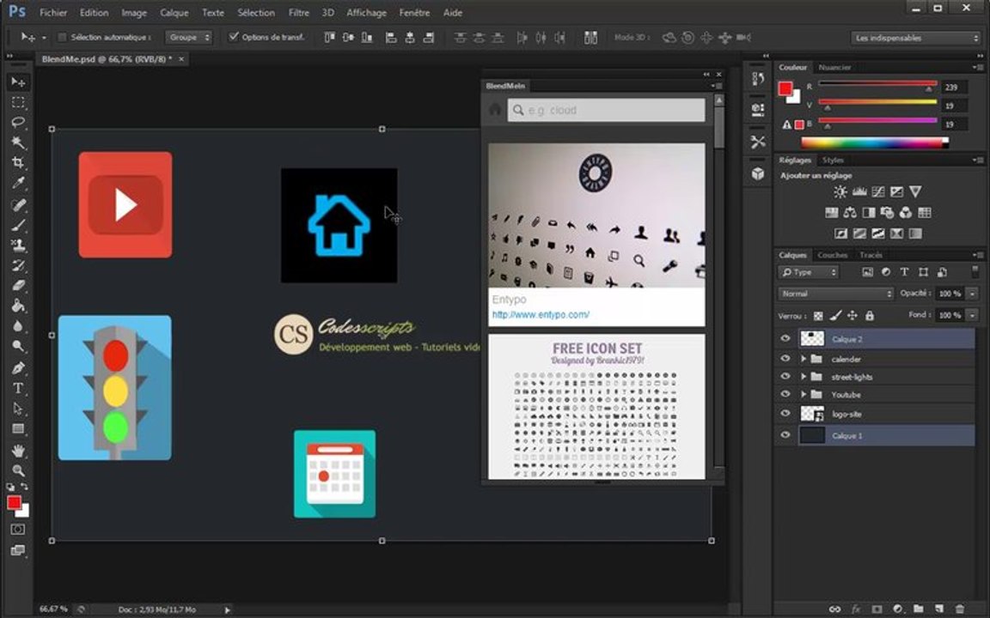Click the red foreground color in toolbox
Image resolution: width=990 pixels, height=618 pixels.
14,503
